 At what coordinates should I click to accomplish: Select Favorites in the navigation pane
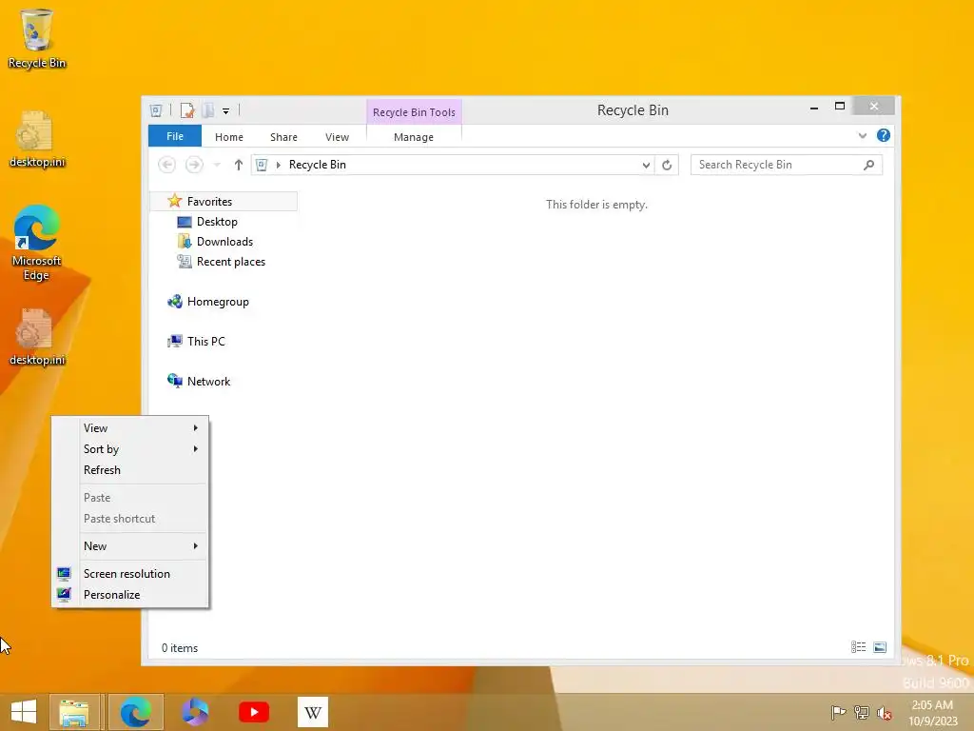(x=224, y=202)
